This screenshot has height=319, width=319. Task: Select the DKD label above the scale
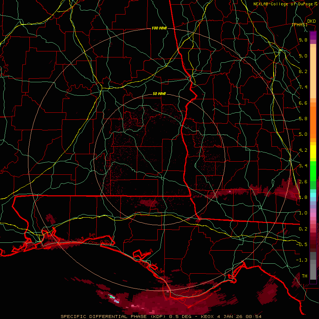pyautogui.click(x=311, y=21)
